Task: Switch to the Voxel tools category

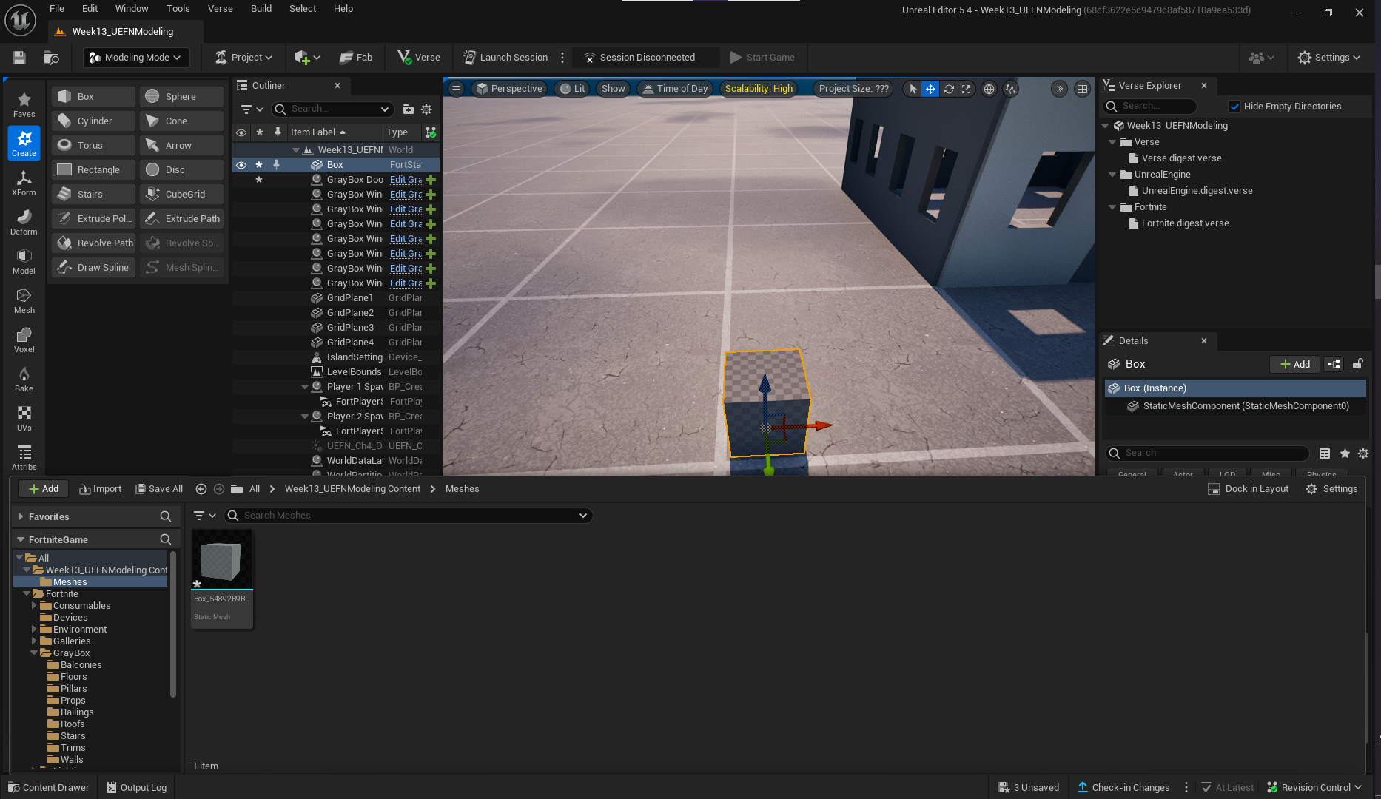Action: [24, 340]
